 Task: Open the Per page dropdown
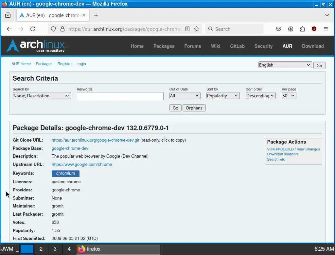(289, 96)
